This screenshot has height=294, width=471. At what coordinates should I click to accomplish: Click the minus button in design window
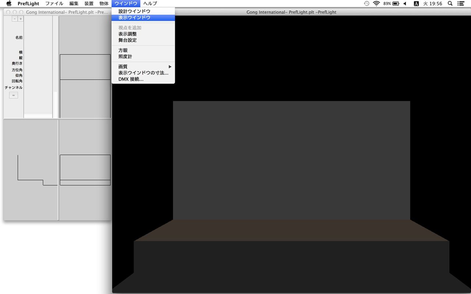[x=15, y=19]
